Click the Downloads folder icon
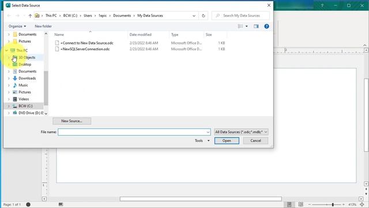 [15, 78]
